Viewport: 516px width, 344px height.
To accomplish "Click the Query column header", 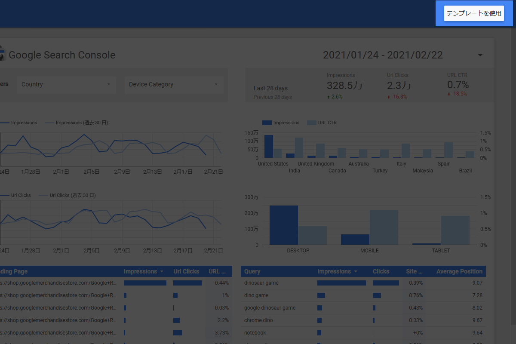I will [x=252, y=271].
